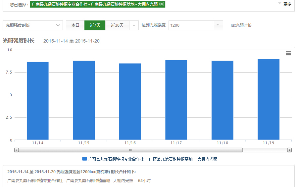This screenshot has width=298, height=189.
Task: Click the scrollbar right arrow
Action: coord(289,150)
